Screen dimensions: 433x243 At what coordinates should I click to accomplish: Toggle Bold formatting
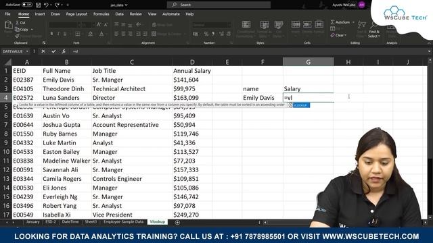click(x=51, y=34)
